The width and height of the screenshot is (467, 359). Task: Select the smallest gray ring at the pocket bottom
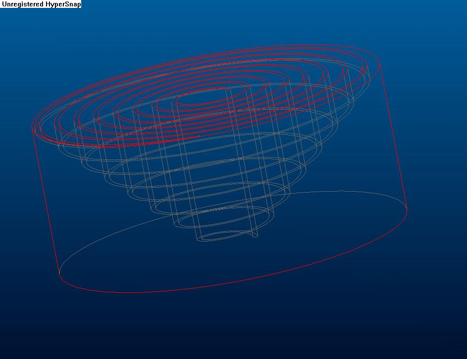(x=228, y=236)
